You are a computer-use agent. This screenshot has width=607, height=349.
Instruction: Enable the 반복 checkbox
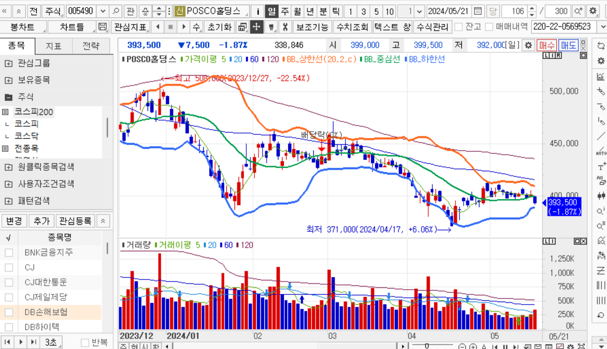pos(85,342)
